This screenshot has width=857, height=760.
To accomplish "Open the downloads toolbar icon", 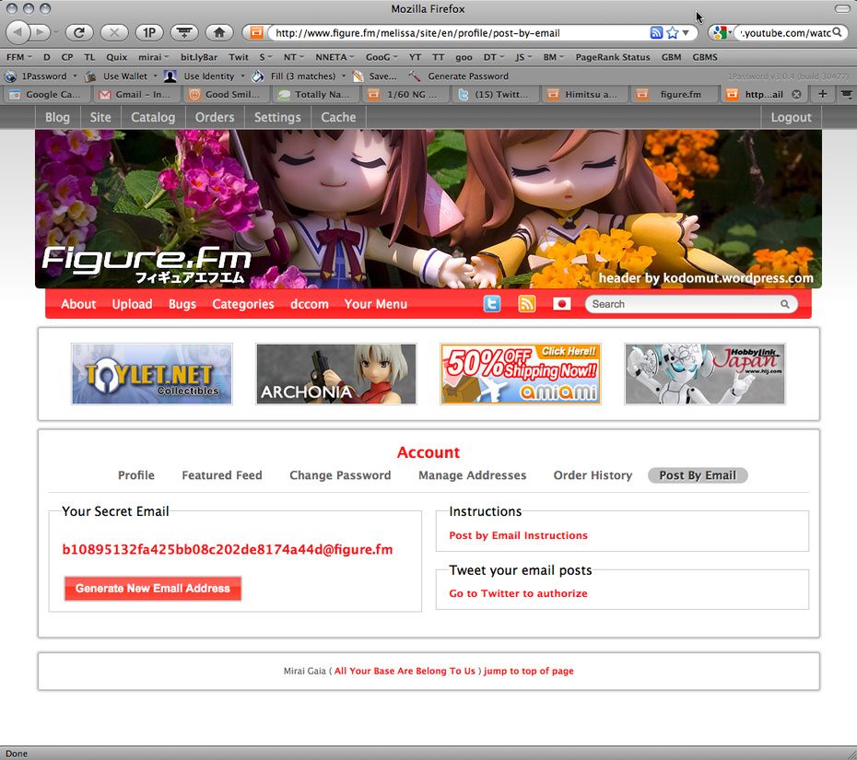I will [184, 32].
